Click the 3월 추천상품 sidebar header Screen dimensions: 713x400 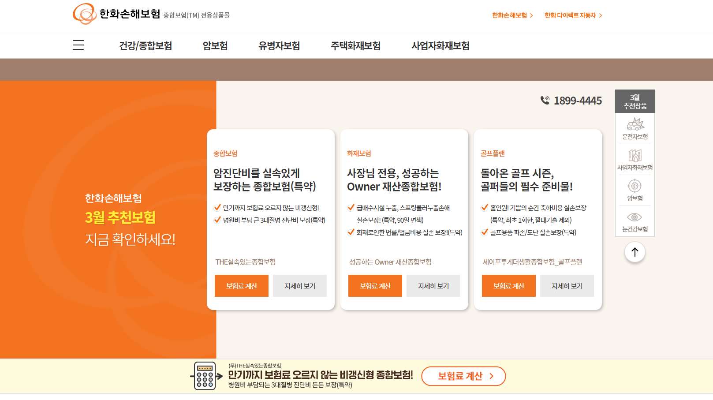635,101
